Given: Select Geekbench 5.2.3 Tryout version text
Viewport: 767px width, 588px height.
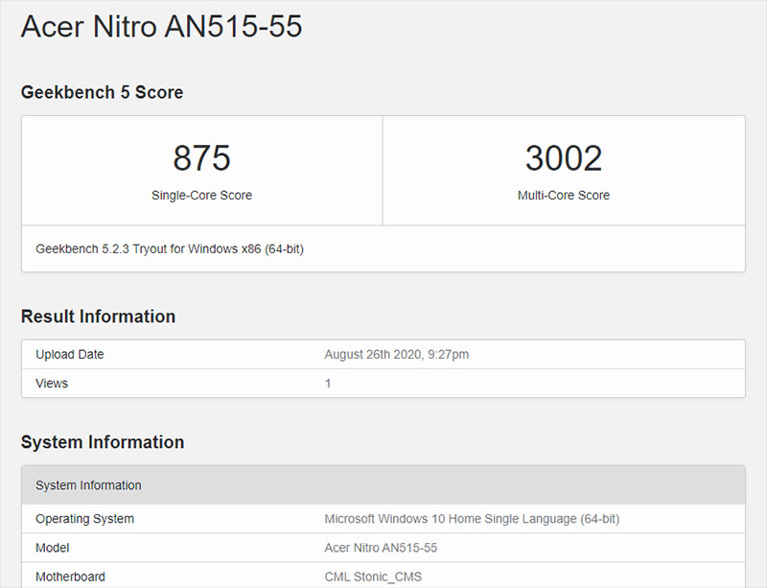Looking at the screenshot, I should click(x=170, y=248).
